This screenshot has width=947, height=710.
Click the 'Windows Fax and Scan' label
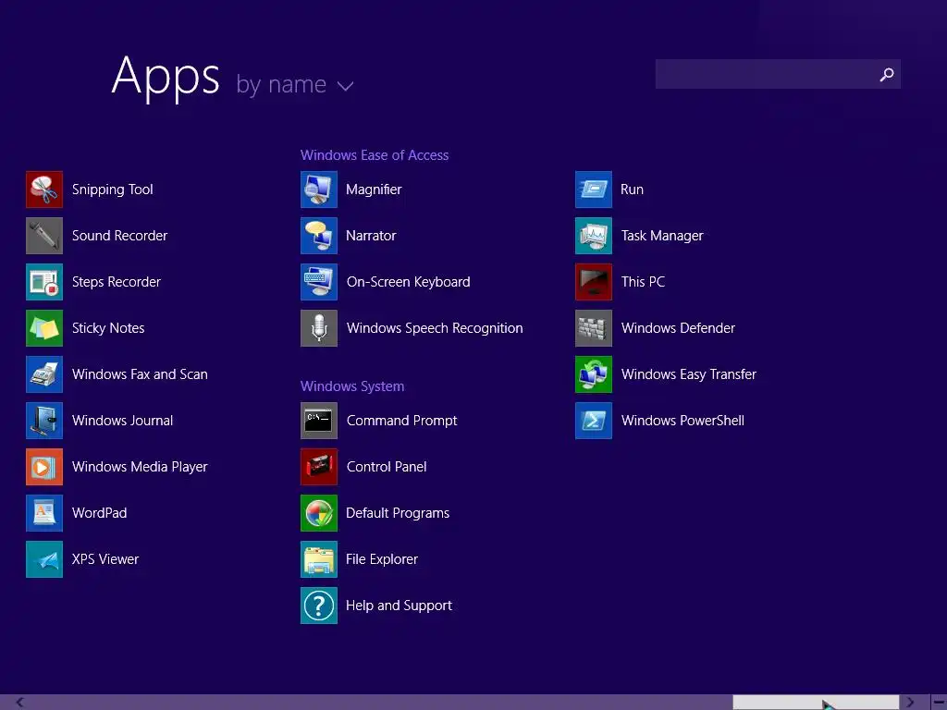coord(140,374)
